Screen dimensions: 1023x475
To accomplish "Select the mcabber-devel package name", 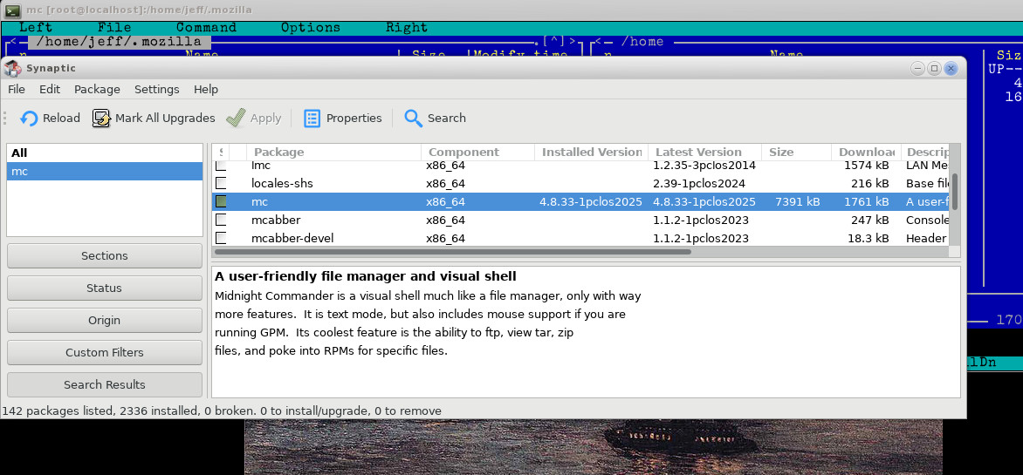I will (292, 238).
